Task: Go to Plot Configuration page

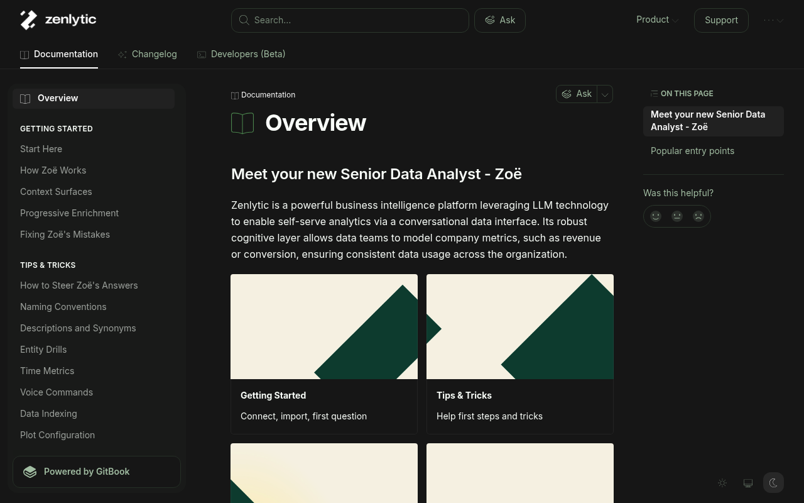Action: 57,436
